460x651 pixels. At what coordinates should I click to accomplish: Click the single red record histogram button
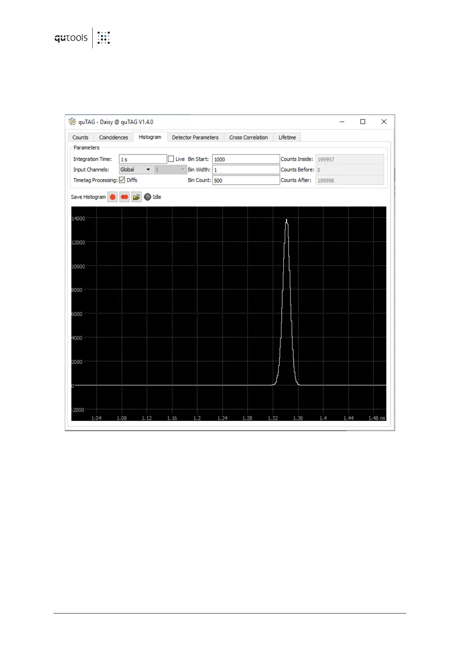[x=112, y=197]
